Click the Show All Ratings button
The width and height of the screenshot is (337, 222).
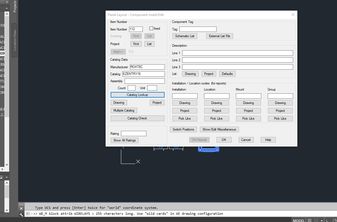124,140
